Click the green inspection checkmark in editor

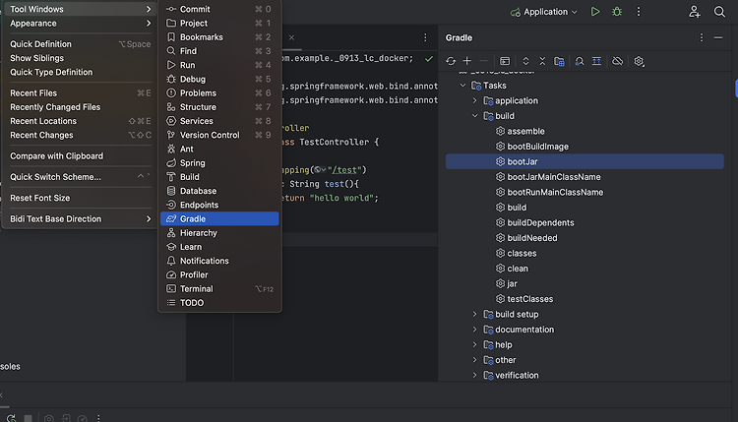(429, 59)
